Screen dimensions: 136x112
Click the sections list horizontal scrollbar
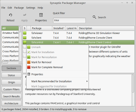click(x=10, y=62)
